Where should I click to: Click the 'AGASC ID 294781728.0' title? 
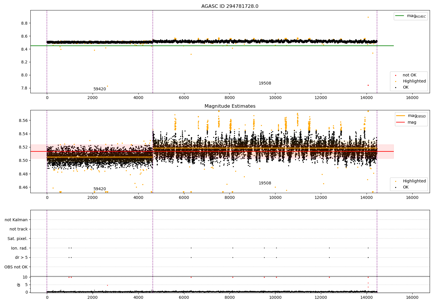230,6
